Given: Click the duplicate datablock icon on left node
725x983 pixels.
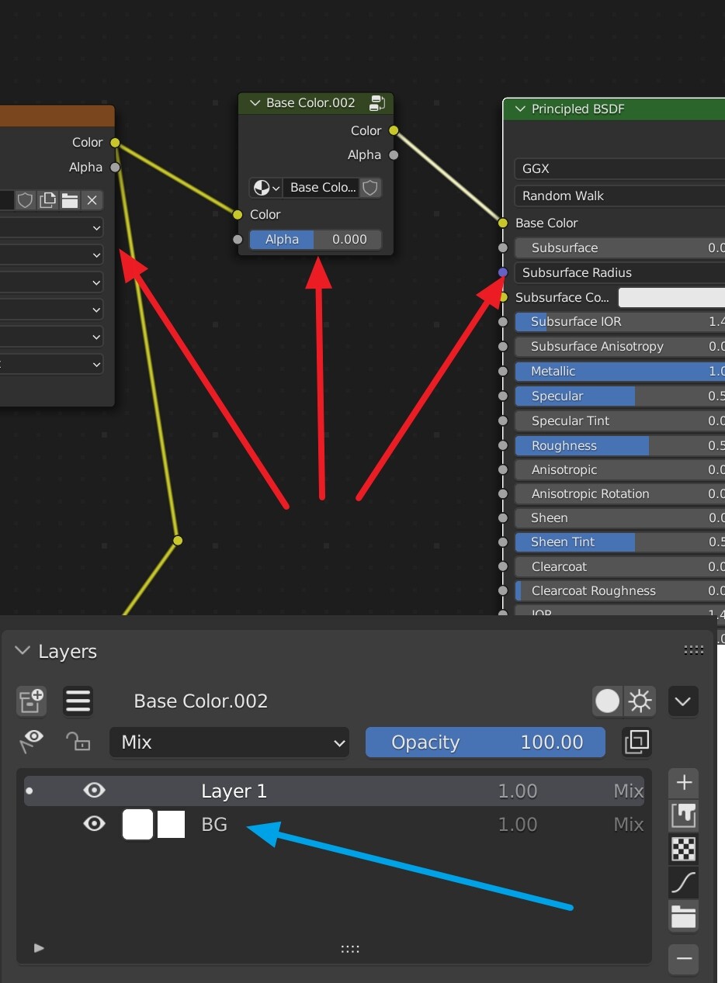Looking at the screenshot, I should tap(48, 200).
